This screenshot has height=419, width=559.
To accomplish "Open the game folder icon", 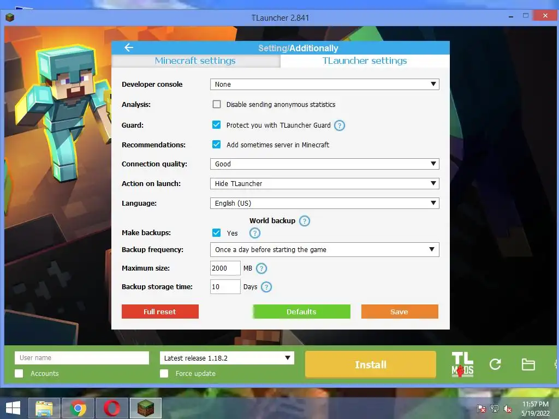I will click(528, 364).
